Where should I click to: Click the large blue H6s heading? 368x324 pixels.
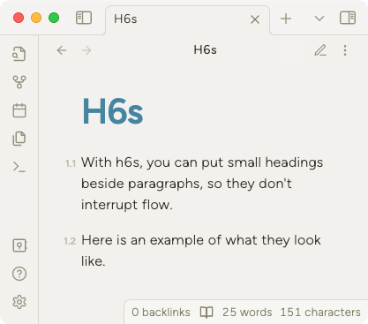tap(113, 112)
